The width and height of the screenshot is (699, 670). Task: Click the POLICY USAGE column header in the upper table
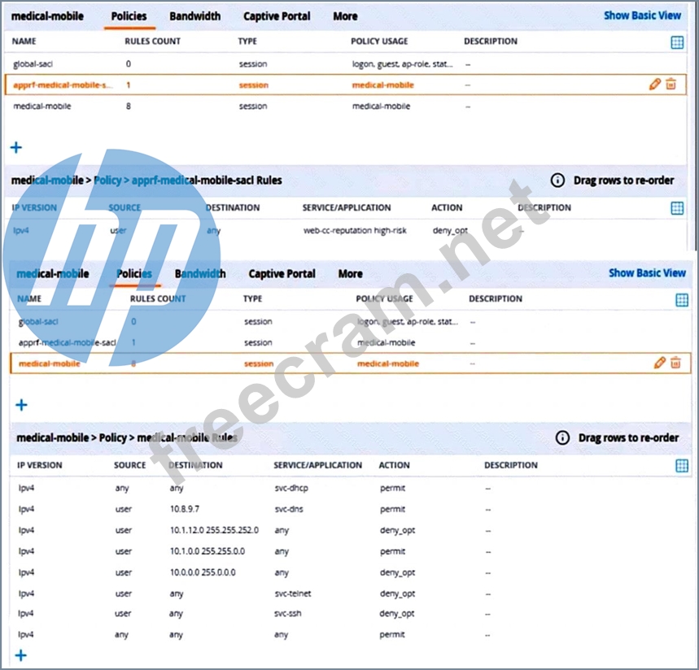click(379, 41)
